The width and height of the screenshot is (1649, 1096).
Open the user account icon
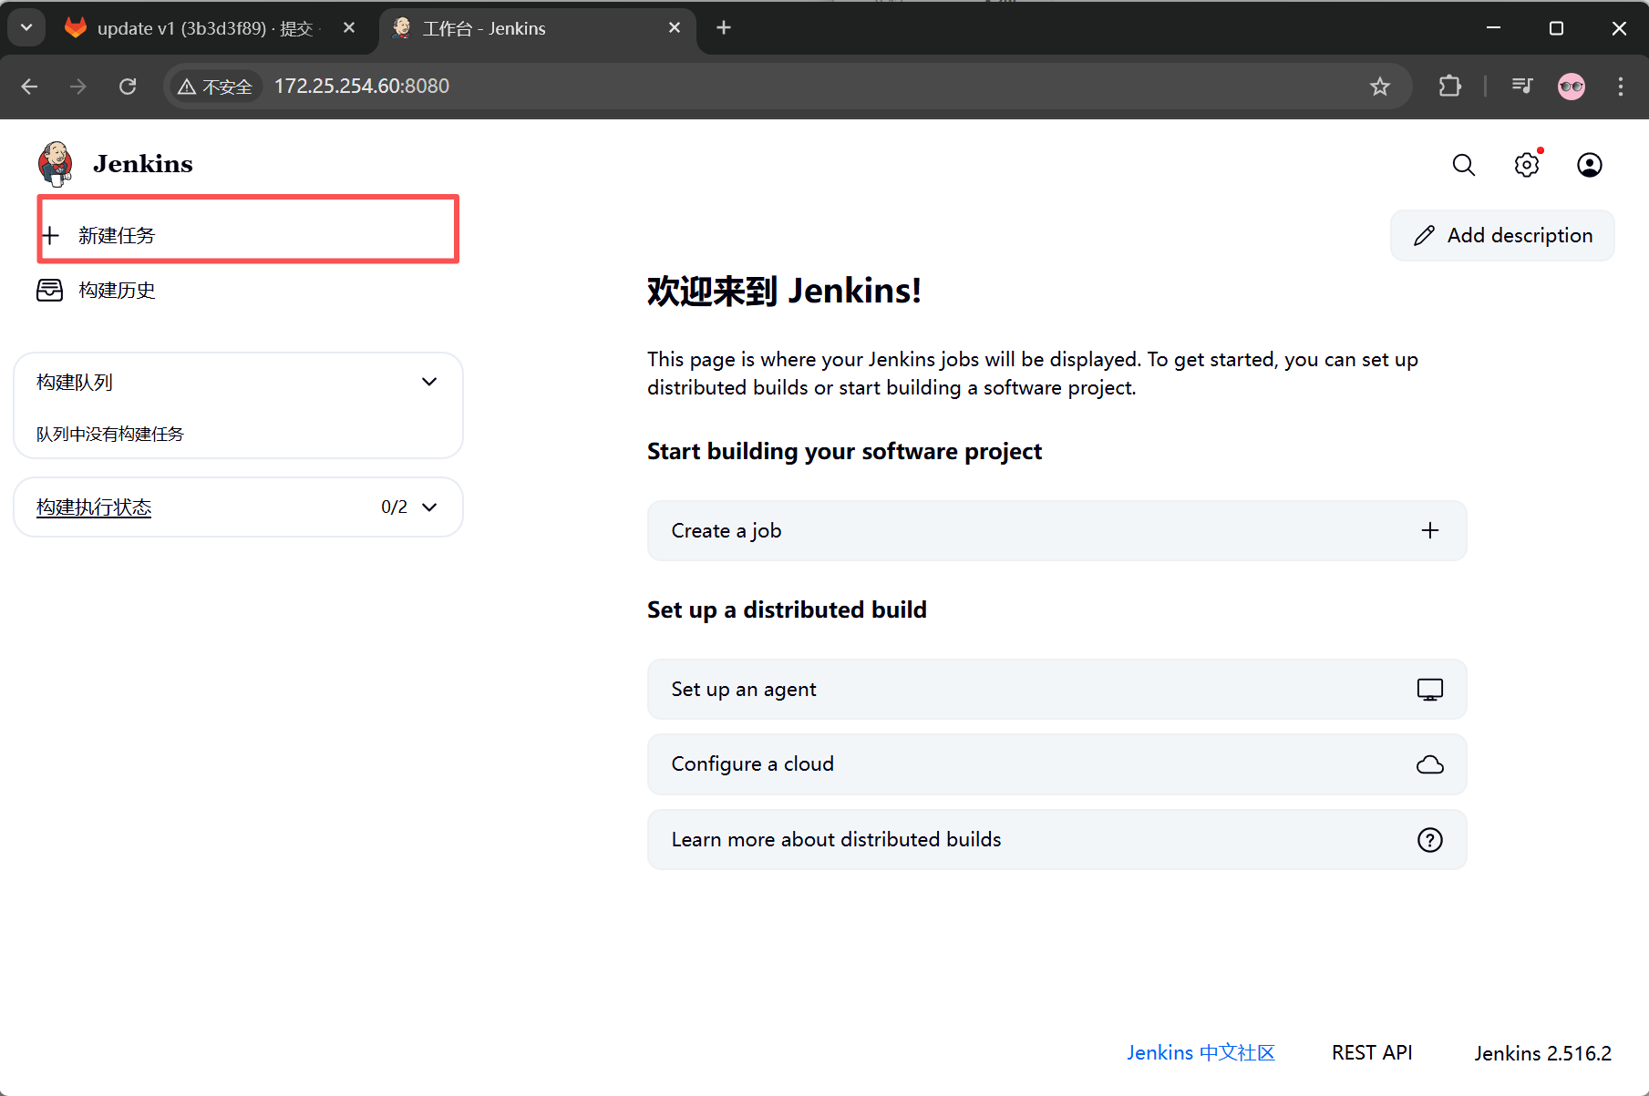tap(1590, 165)
